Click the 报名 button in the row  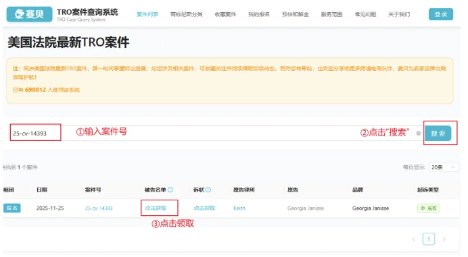pyautogui.click(x=12, y=208)
